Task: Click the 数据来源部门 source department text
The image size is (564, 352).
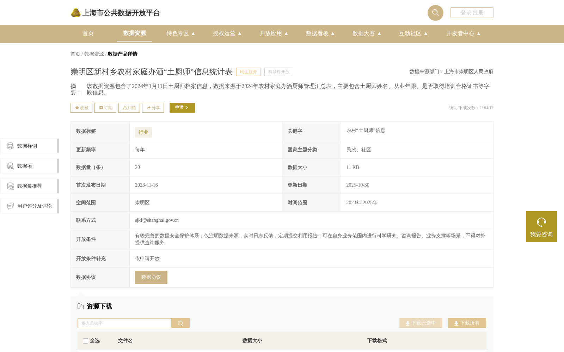Action: pos(452,72)
